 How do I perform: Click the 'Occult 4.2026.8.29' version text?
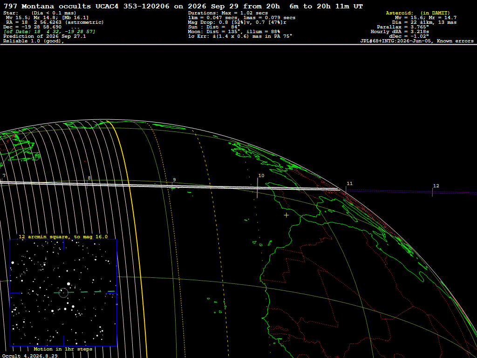point(30,356)
